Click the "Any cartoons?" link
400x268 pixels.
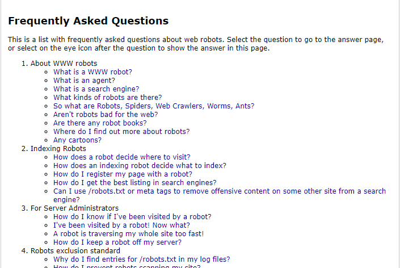pyautogui.click(x=77, y=140)
